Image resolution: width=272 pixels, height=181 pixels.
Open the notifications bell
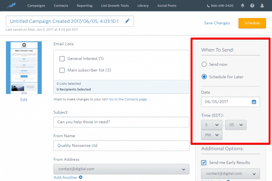pos(243,6)
